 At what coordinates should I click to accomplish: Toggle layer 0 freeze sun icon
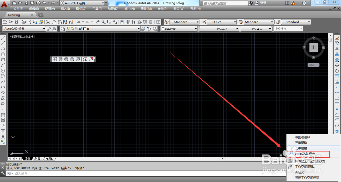point(72,29)
